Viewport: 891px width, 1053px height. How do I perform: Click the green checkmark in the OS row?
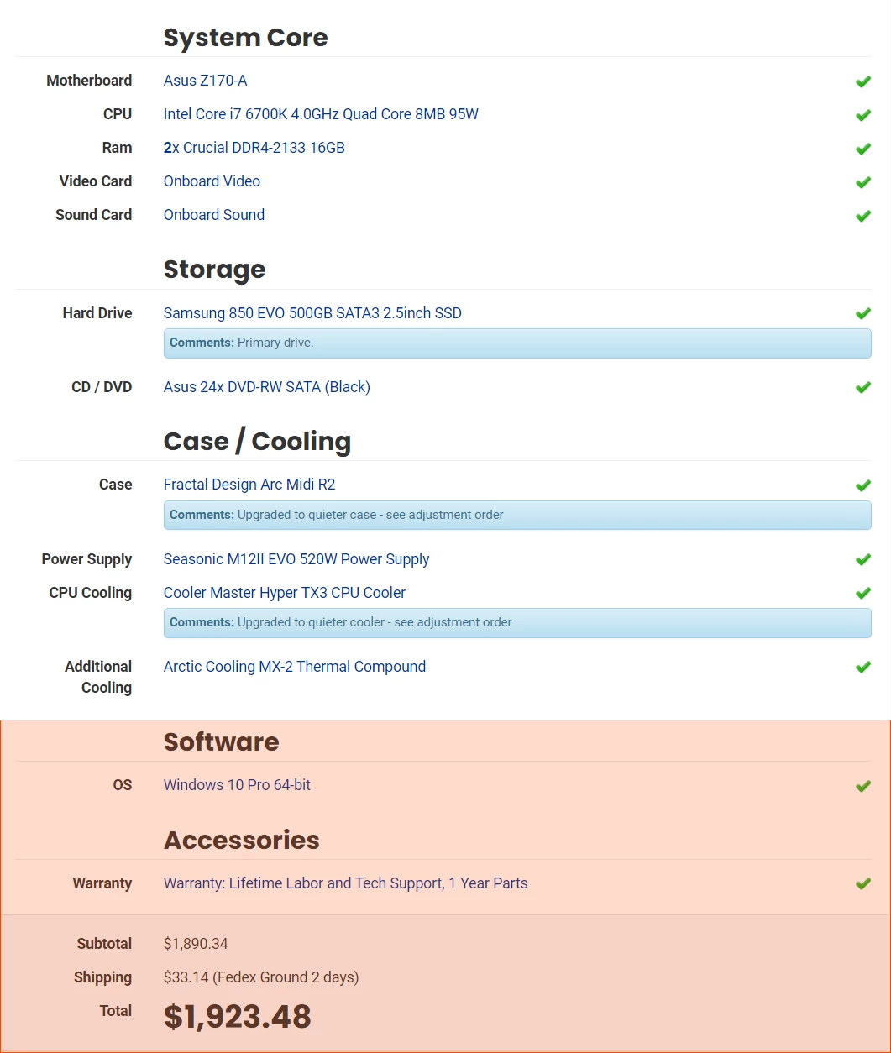tap(862, 786)
